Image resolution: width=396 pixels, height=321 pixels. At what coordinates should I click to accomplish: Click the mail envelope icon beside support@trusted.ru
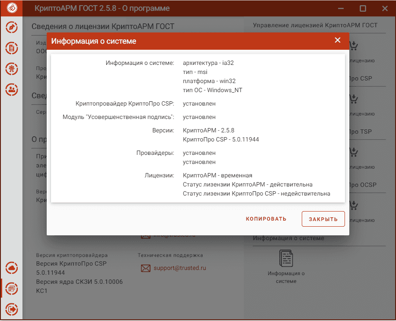point(145,268)
